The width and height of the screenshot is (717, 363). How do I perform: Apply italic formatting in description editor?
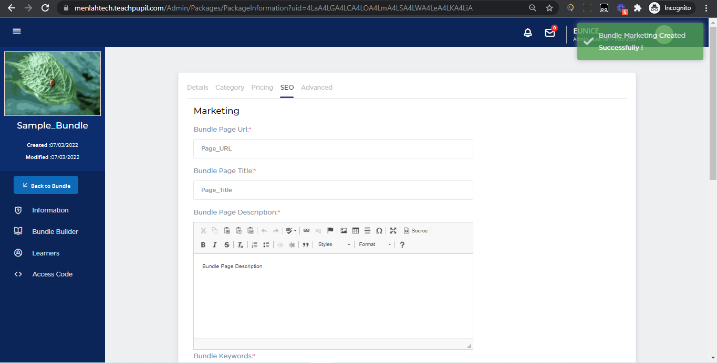click(x=215, y=245)
